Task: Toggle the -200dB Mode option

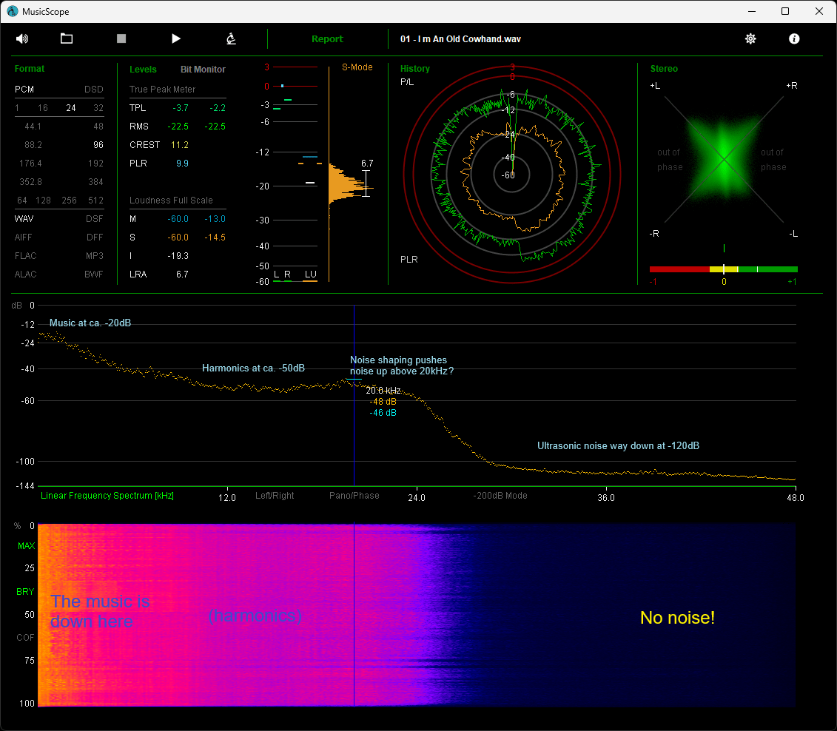Action: pyautogui.click(x=500, y=496)
